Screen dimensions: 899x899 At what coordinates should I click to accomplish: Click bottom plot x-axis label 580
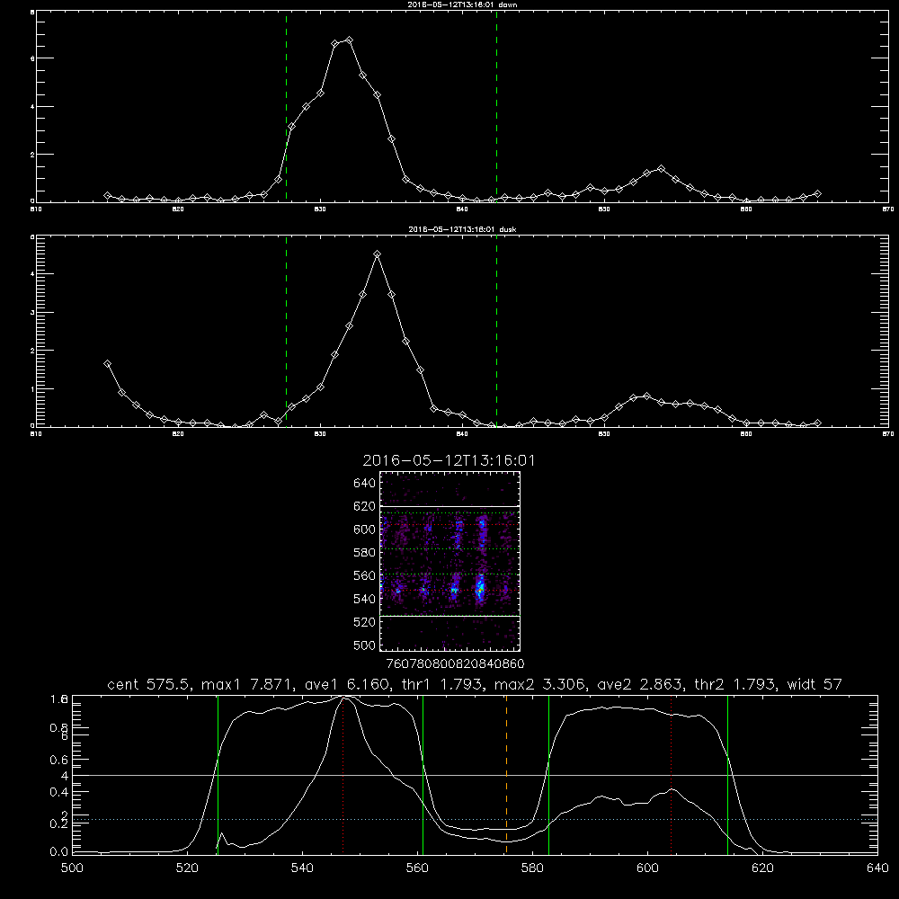[x=532, y=868]
